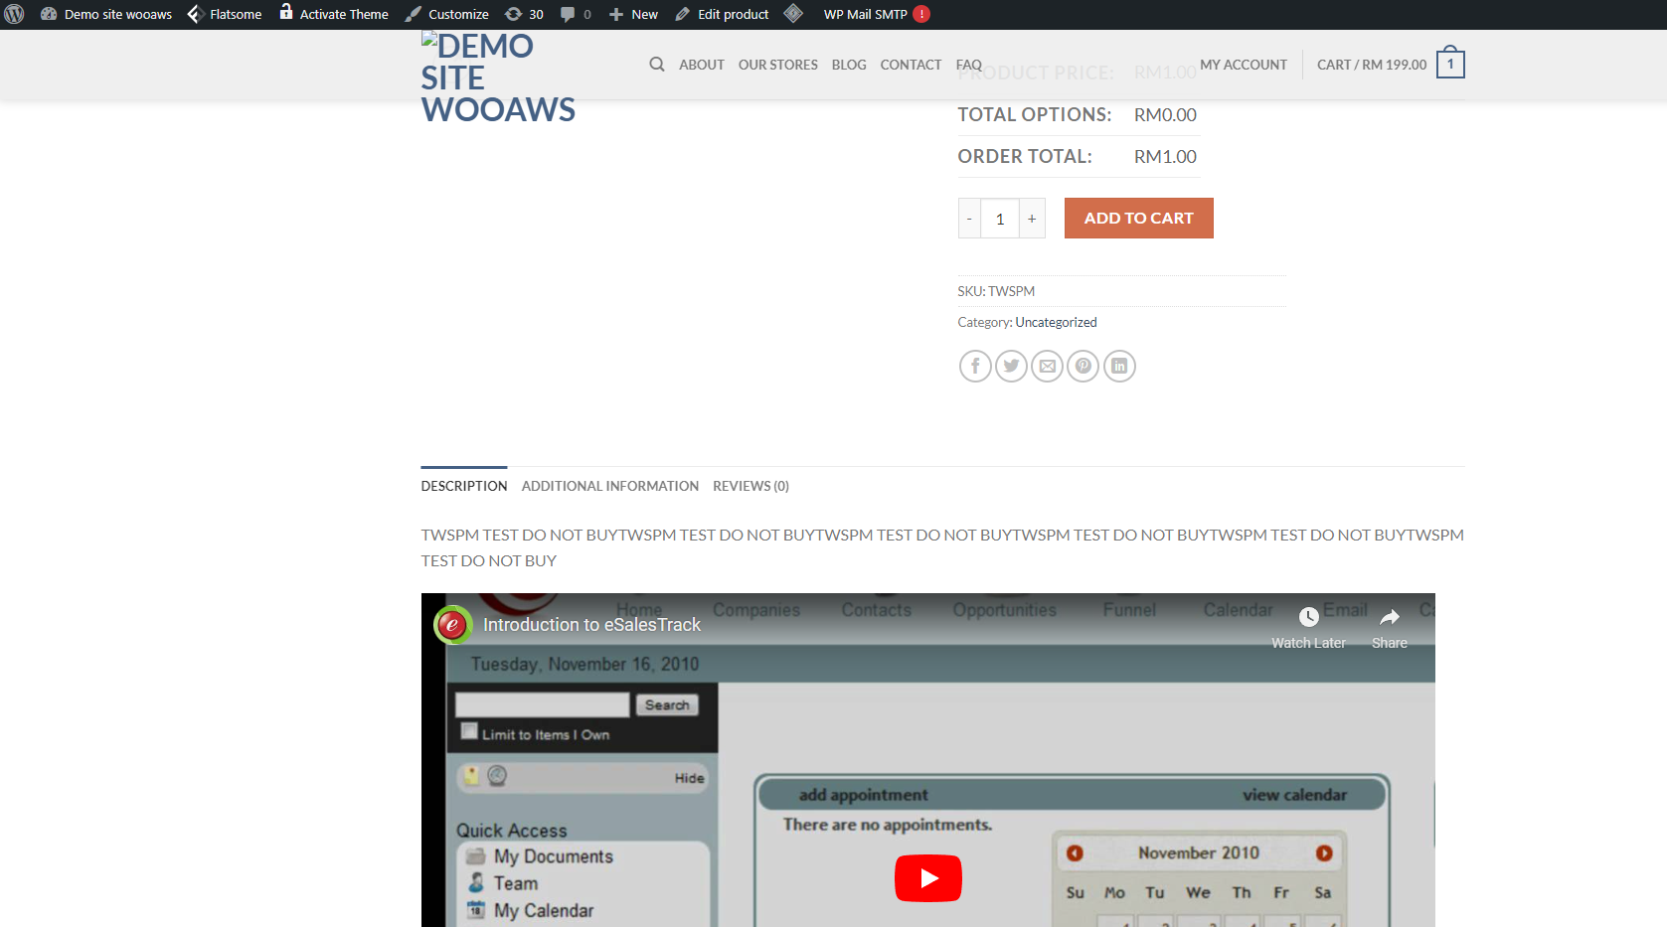
Task: Click the Customize brush icon
Action: [x=414, y=14]
